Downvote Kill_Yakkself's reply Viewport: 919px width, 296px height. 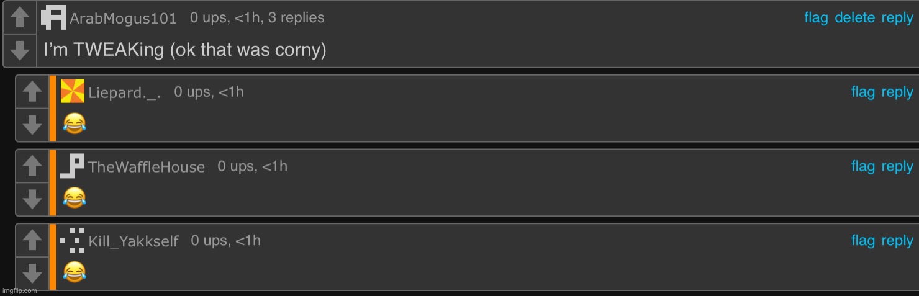pyautogui.click(x=32, y=273)
